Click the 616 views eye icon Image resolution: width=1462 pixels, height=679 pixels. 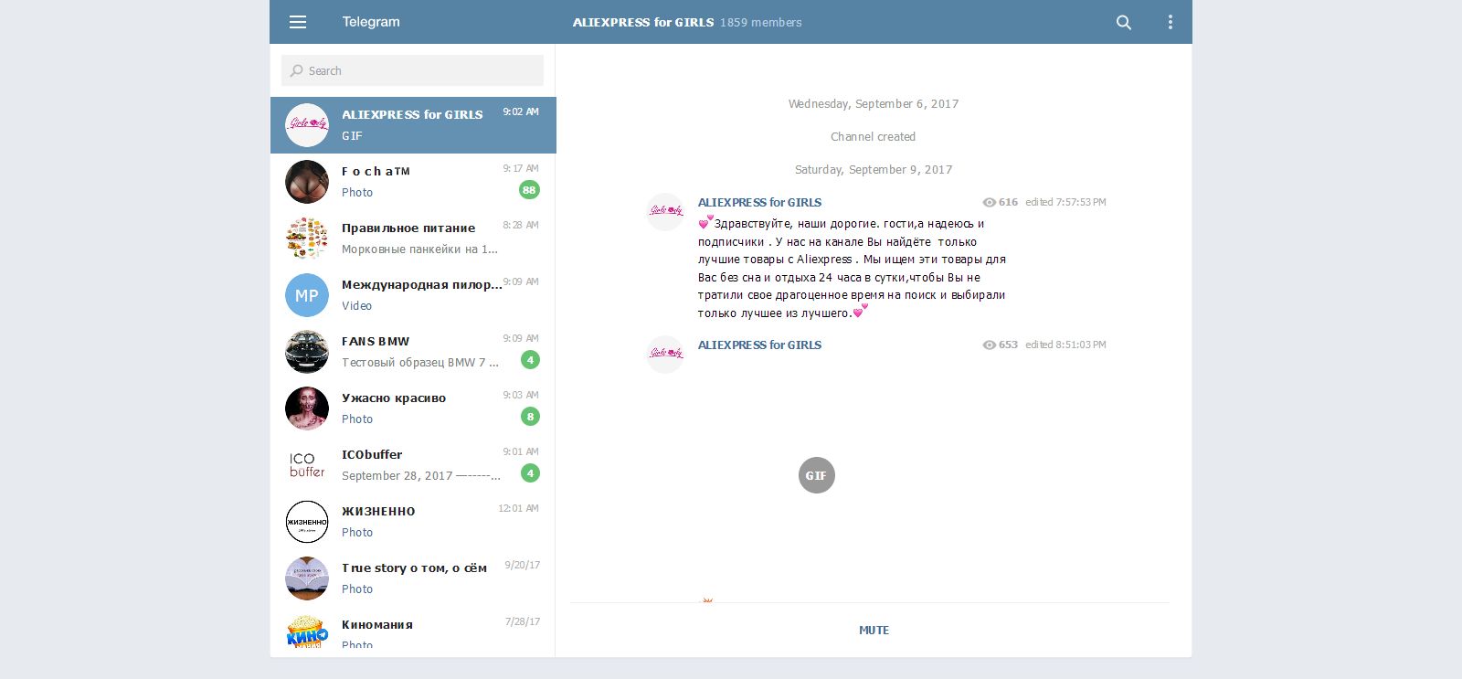[989, 203]
